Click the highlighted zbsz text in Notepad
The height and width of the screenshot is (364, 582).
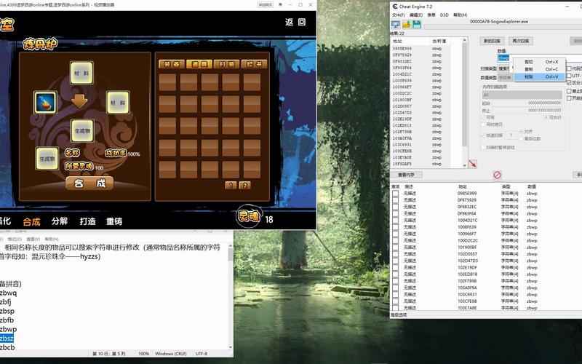[x=7, y=338]
